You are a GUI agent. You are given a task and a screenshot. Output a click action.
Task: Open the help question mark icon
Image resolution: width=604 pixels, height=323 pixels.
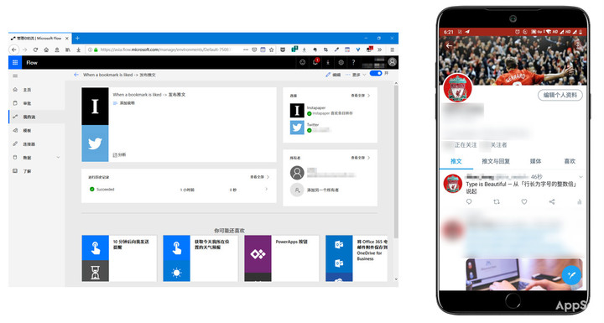(353, 62)
